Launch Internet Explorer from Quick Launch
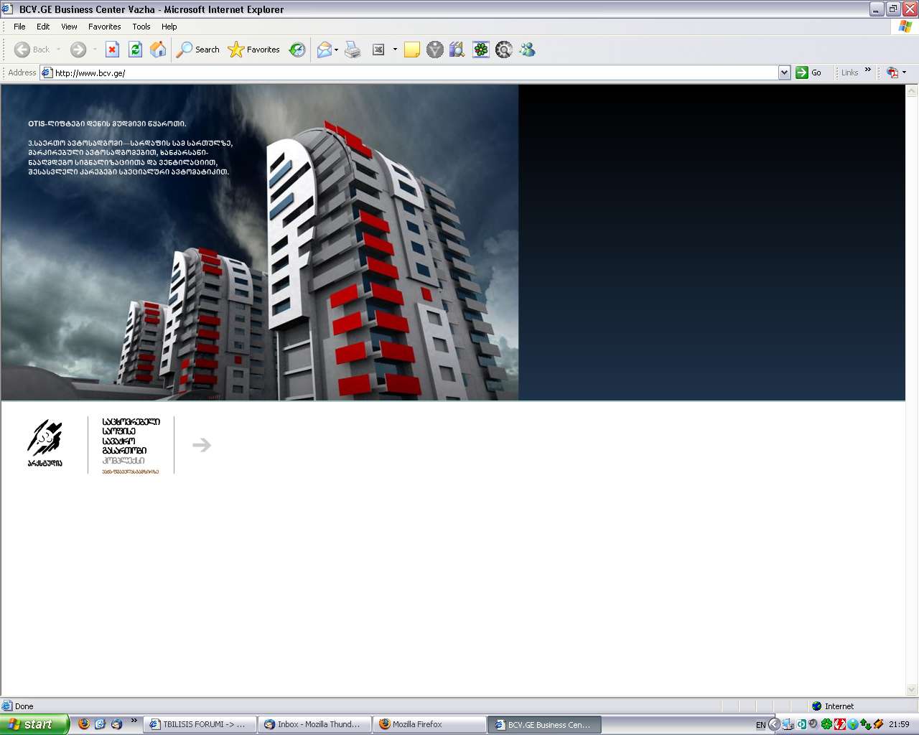The width and height of the screenshot is (919, 735). click(100, 724)
